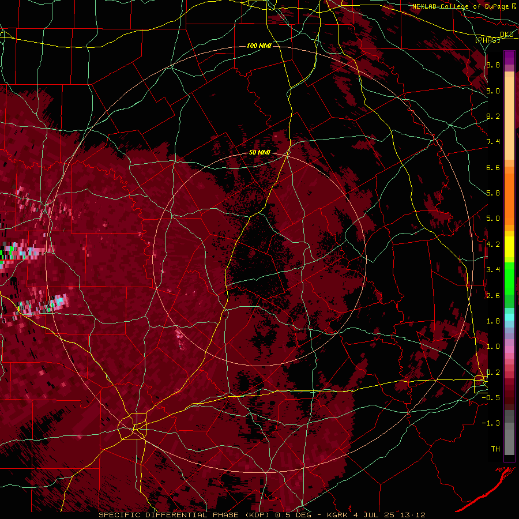The width and height of the screenshot is (519, 519).
Task: Click the TH threshold label
Action: 495,449
